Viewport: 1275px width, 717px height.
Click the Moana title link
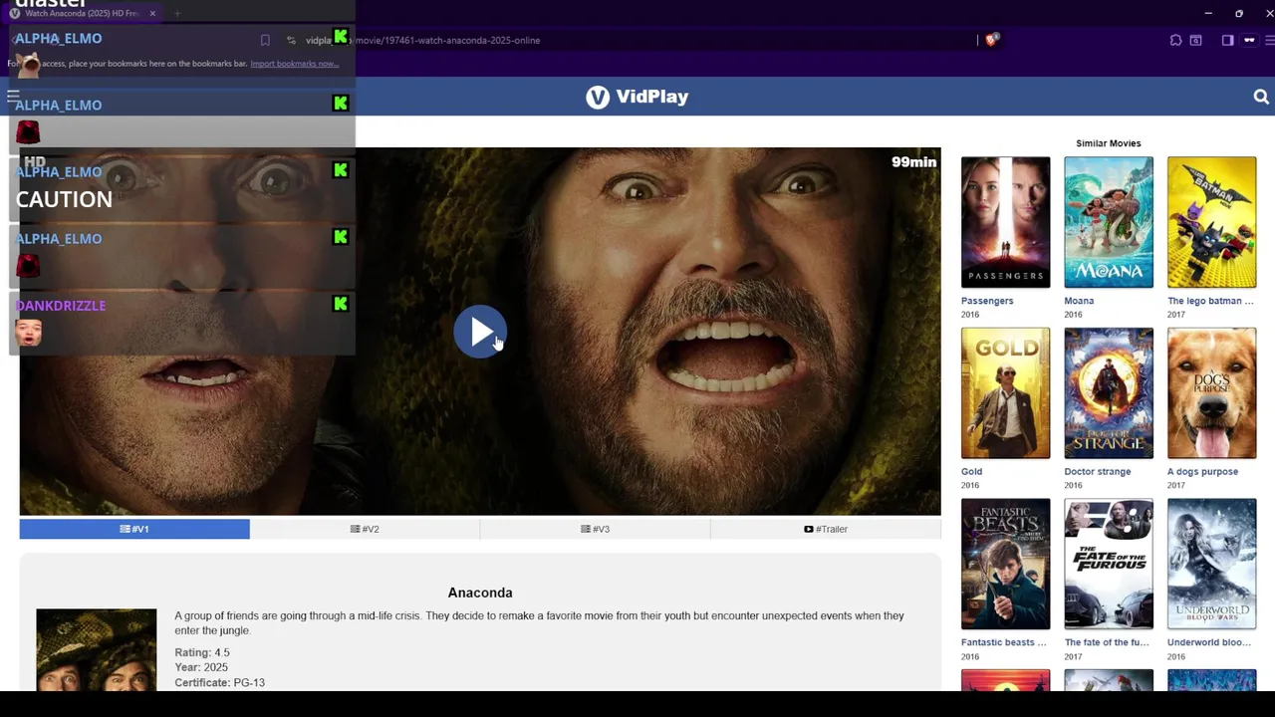point(1079,301)
